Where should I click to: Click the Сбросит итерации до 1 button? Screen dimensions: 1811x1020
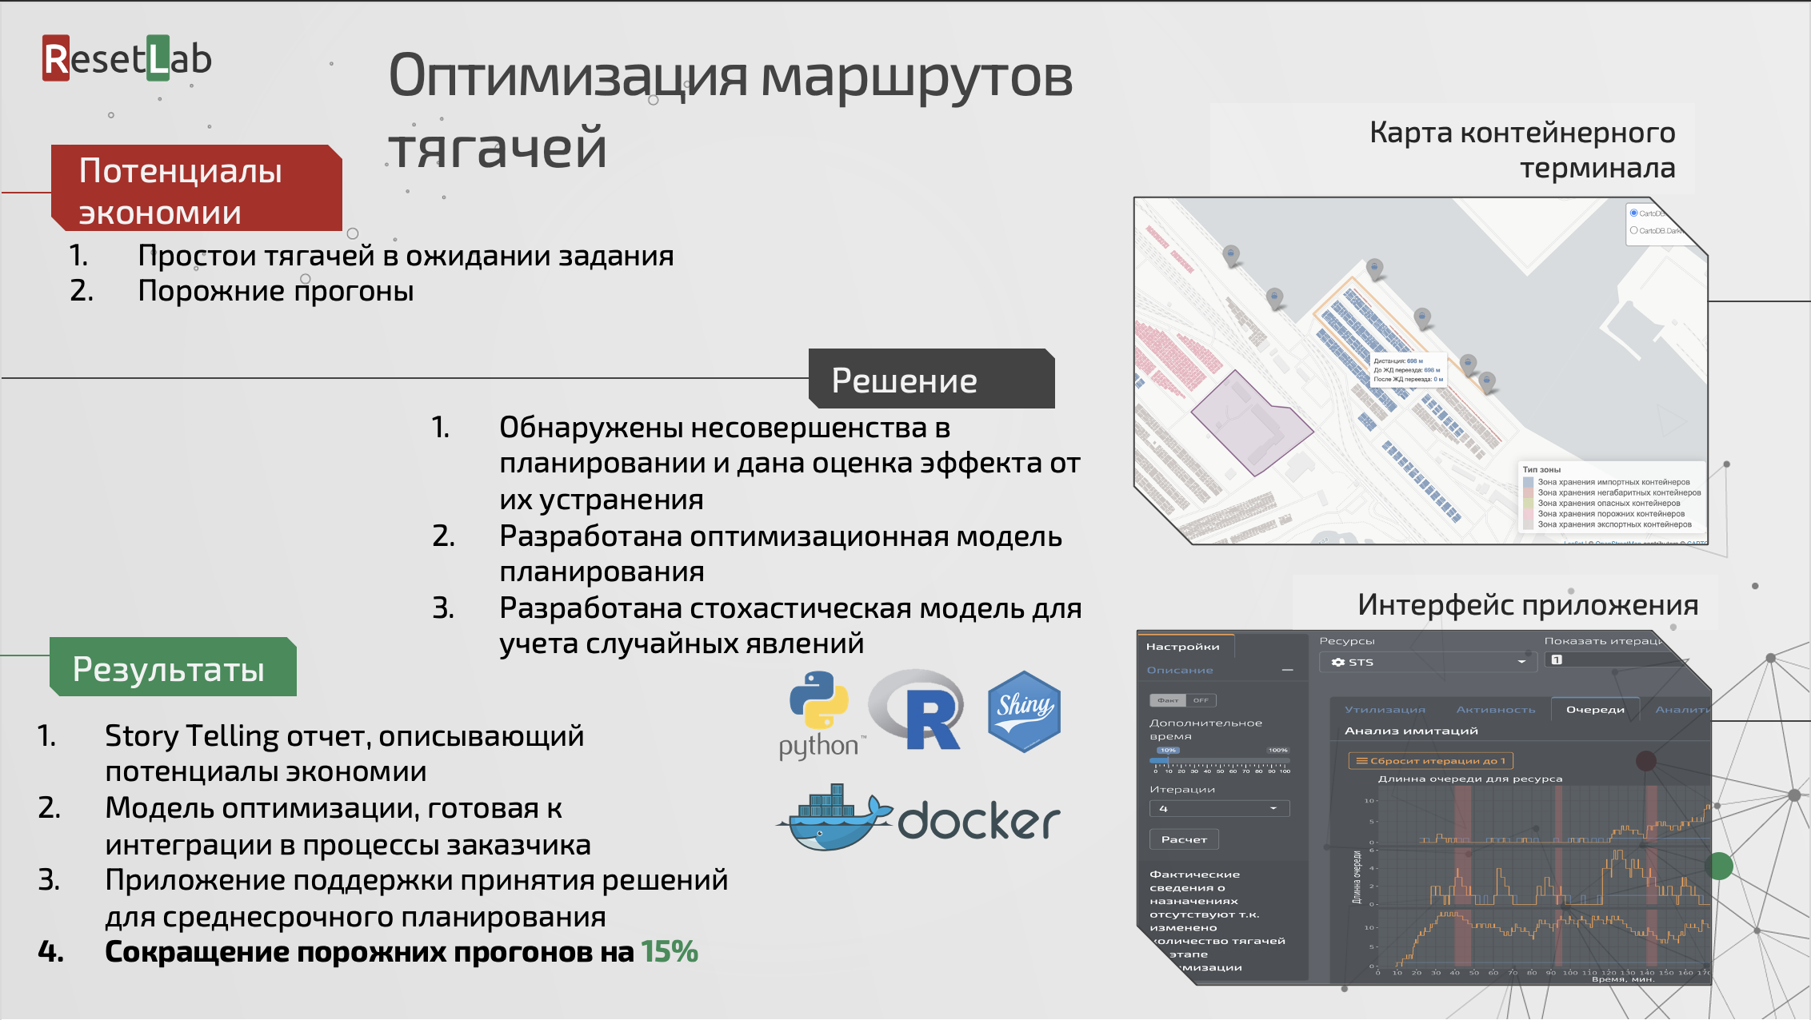1429,760
